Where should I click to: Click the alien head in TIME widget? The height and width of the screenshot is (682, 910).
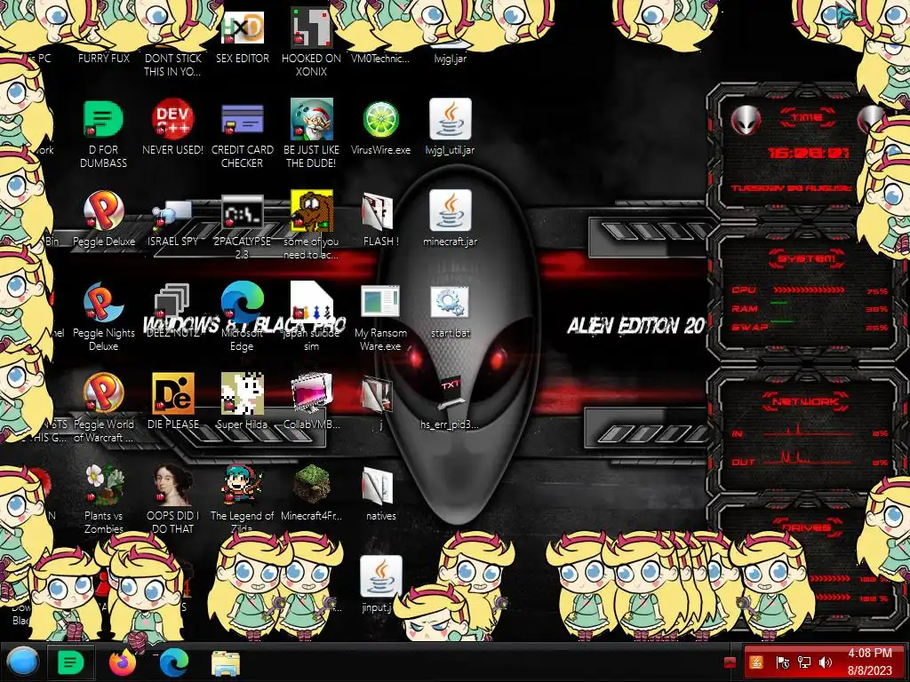pos(746,120)
